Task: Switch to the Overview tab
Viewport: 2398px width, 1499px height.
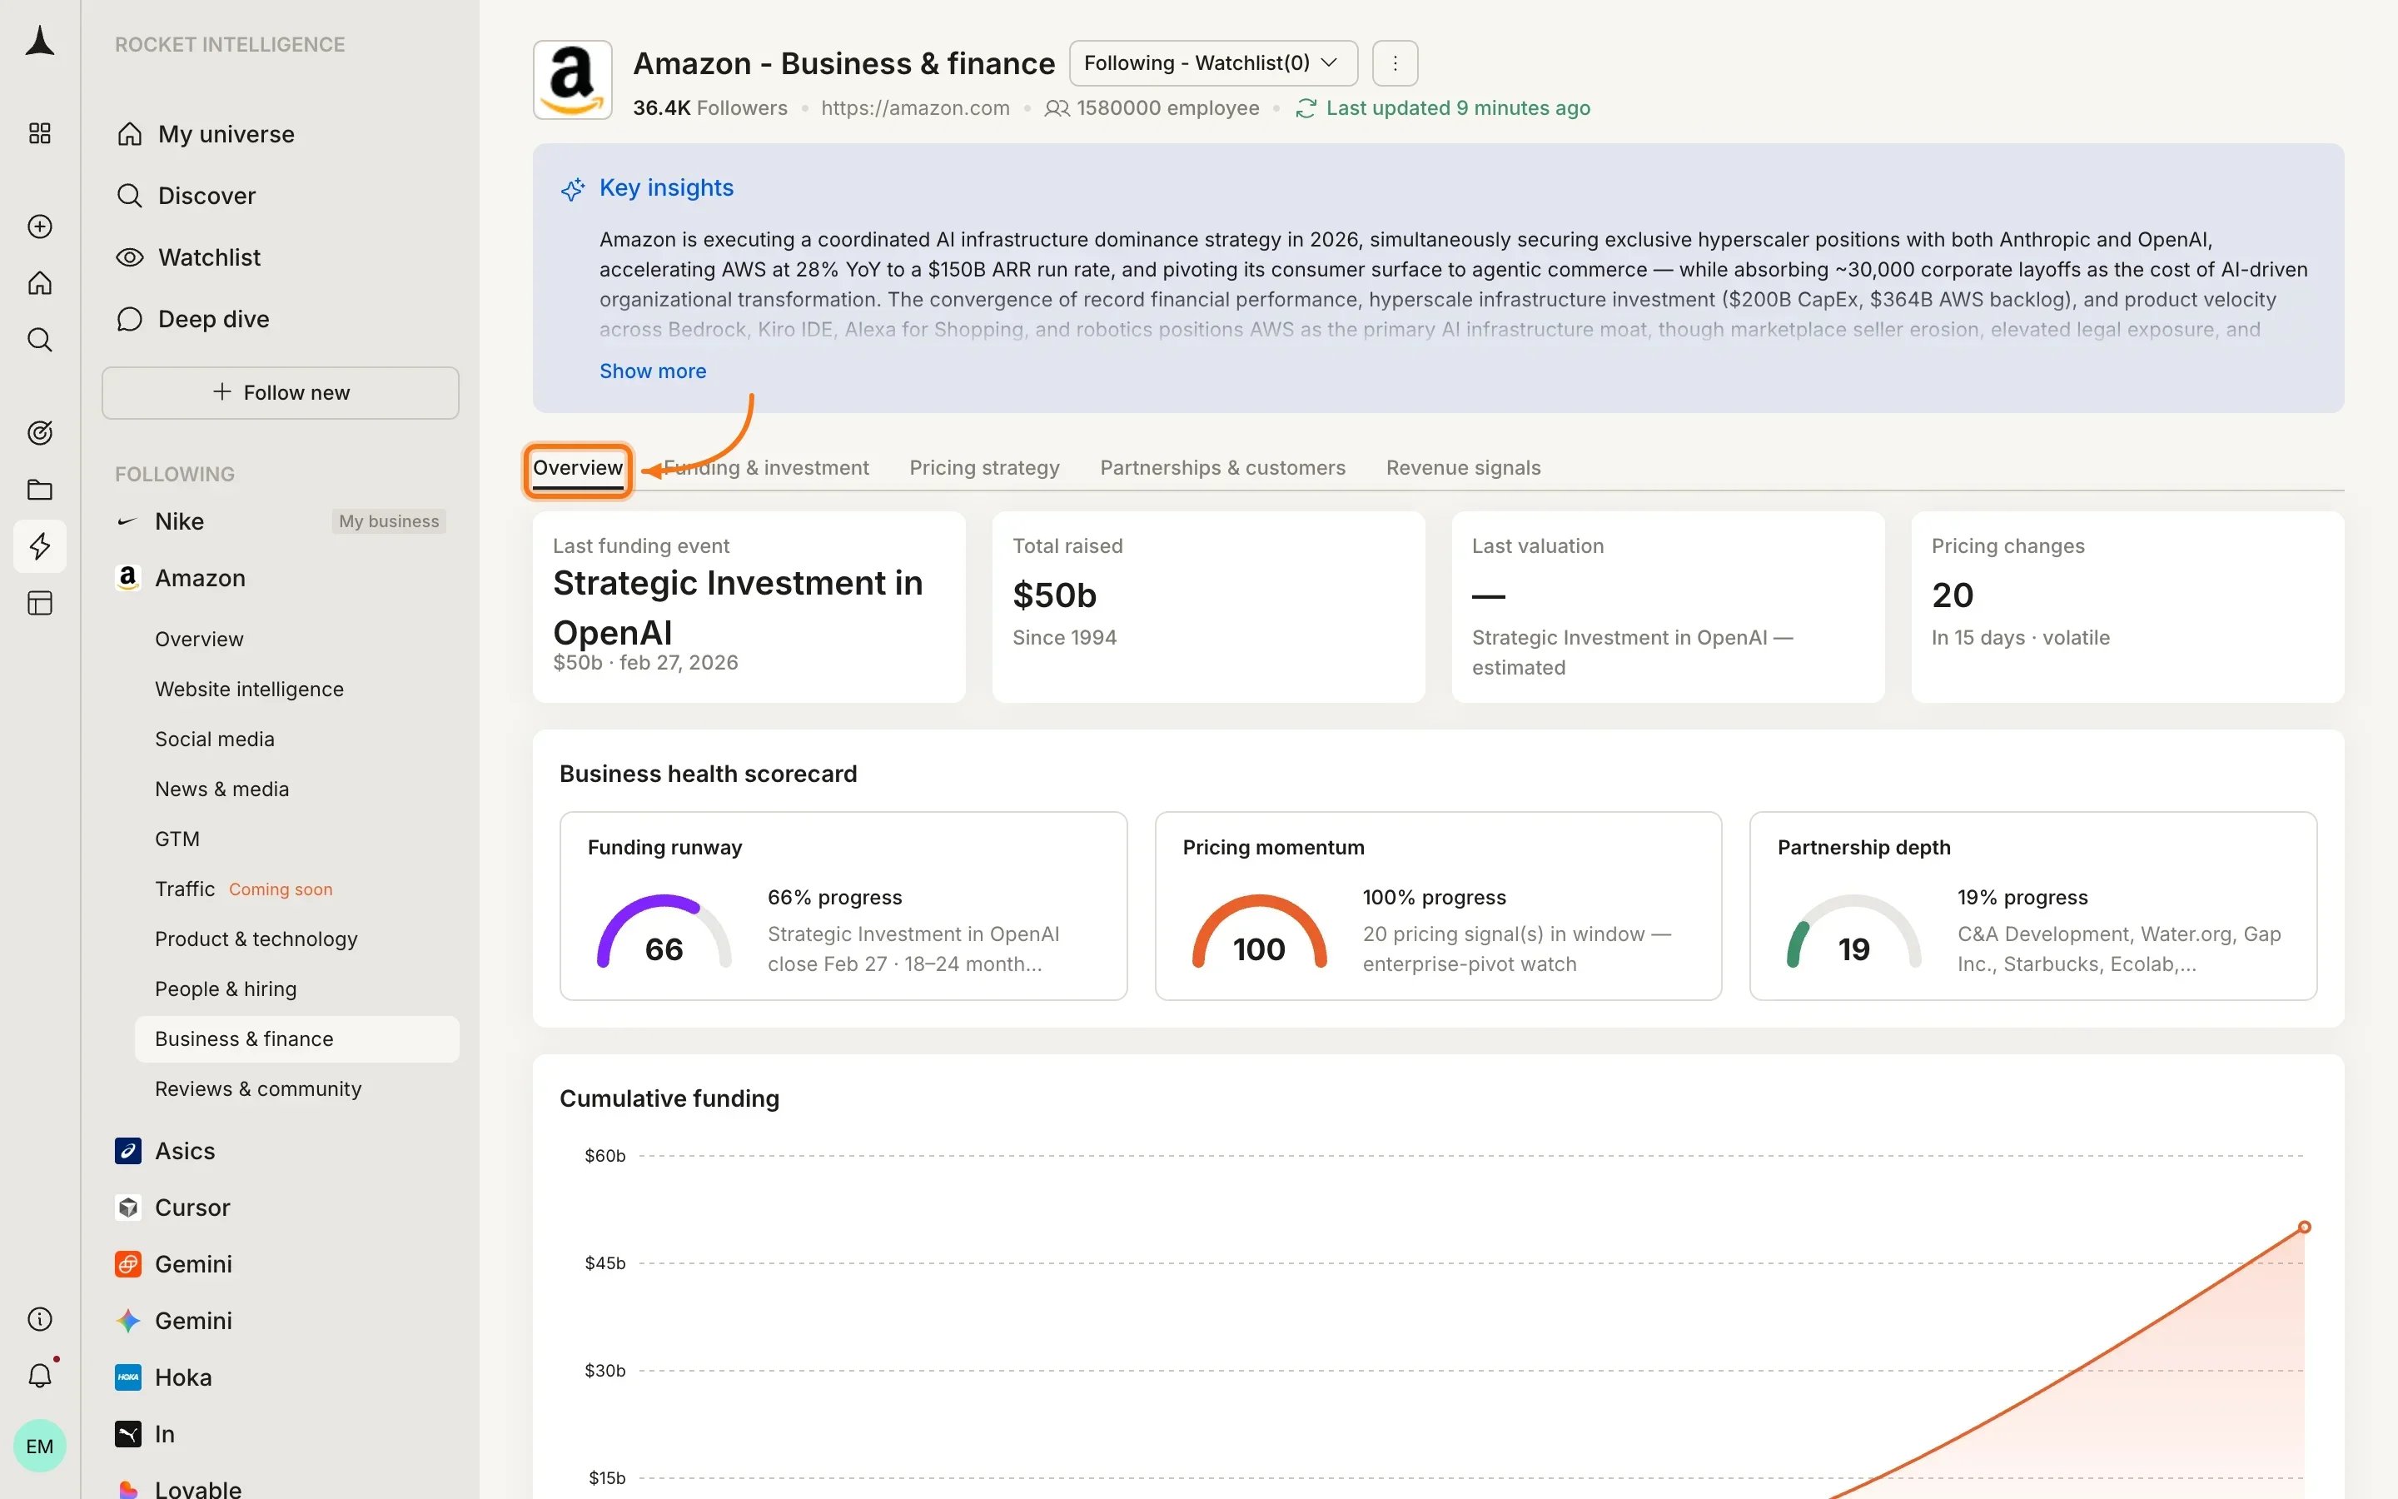Action: click(x=578, y=468)
